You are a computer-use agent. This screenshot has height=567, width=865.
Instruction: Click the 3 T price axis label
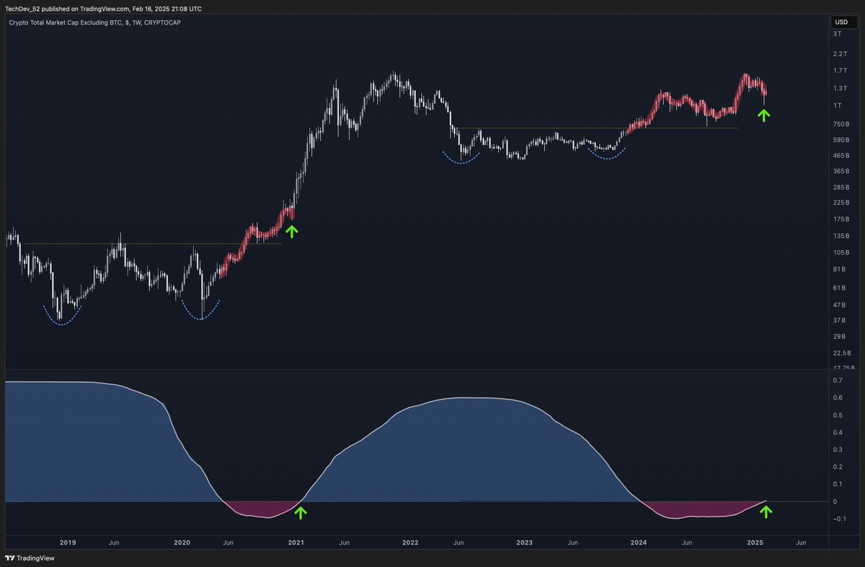pyautogui.click(x=838, y=34)
